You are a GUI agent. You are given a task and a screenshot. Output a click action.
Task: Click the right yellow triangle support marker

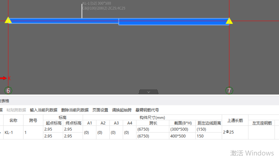point(229,21)
